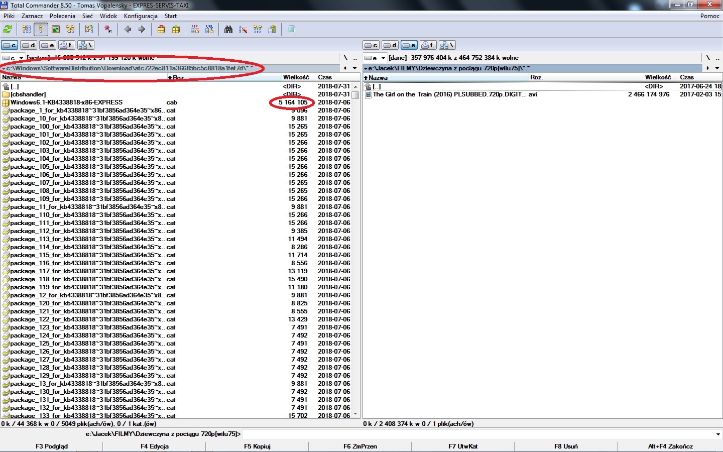Image resolution: width=723 pixels, height=452 pixels.
Task: Open left panel favorites star menu
Action: pyautogui.click(x=345, y=68)
